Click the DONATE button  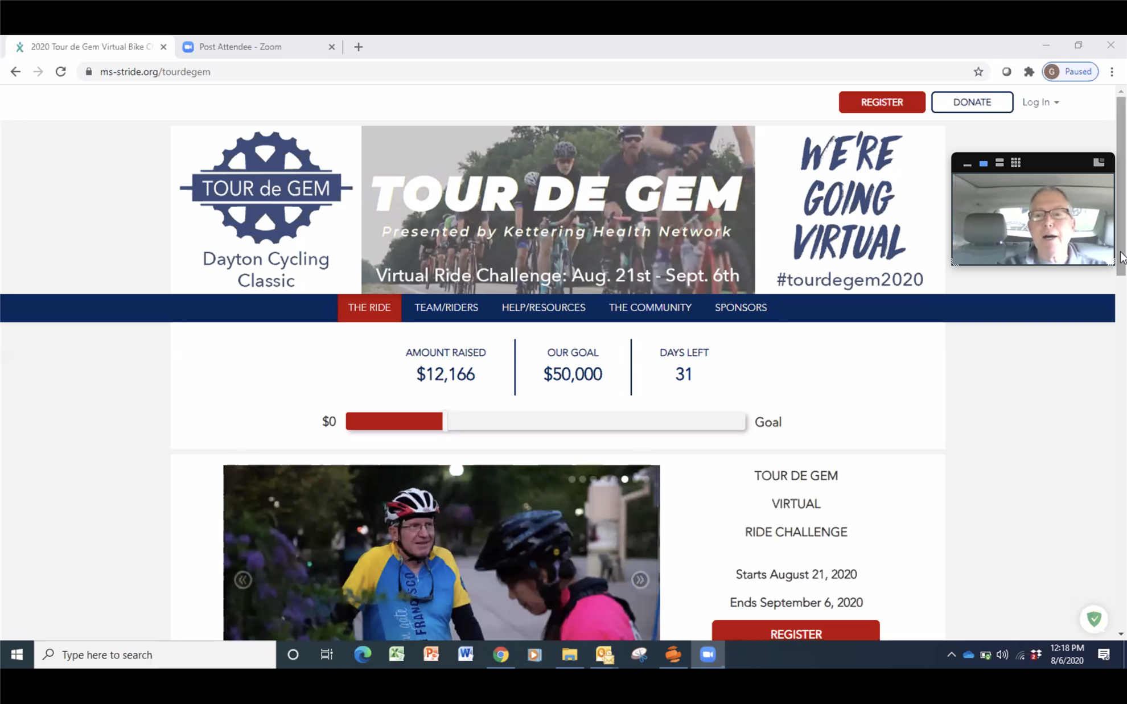click(x=972, y=102)
